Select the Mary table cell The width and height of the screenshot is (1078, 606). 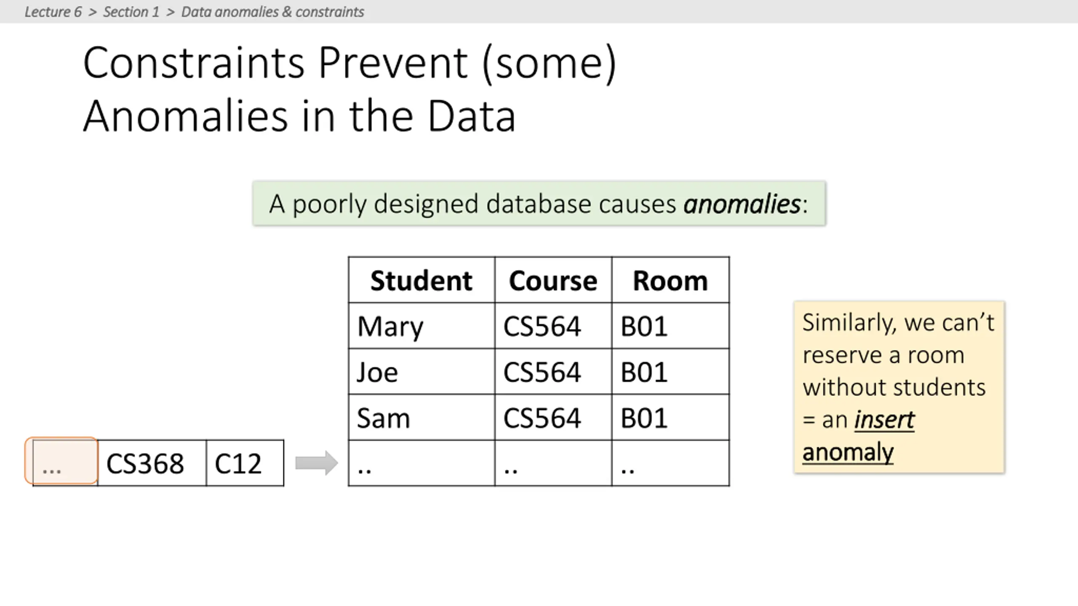tap(421, 326)
